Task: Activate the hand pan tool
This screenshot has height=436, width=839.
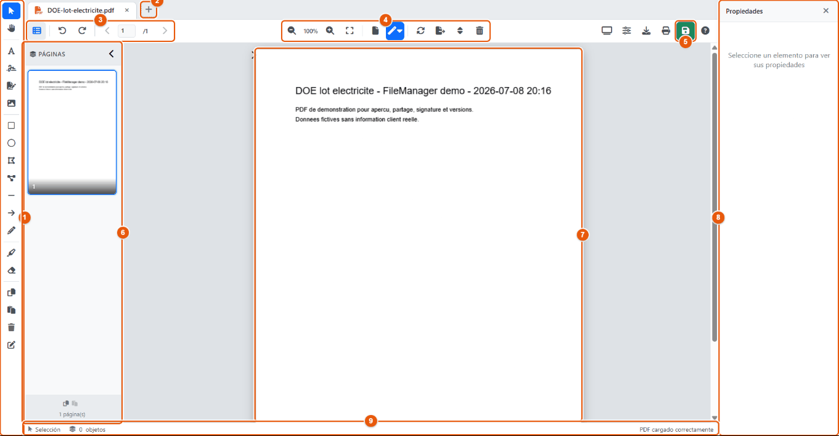Action: (x=11, y=28)
